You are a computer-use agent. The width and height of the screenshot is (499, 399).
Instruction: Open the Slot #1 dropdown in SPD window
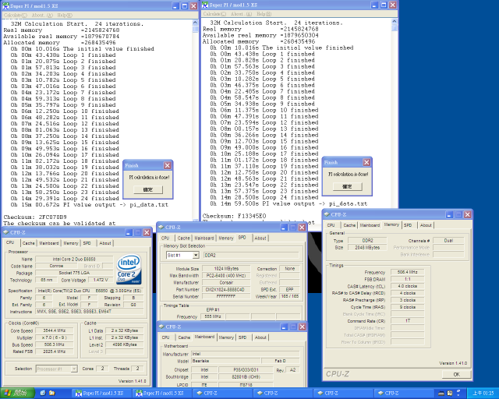pos(196,255)
